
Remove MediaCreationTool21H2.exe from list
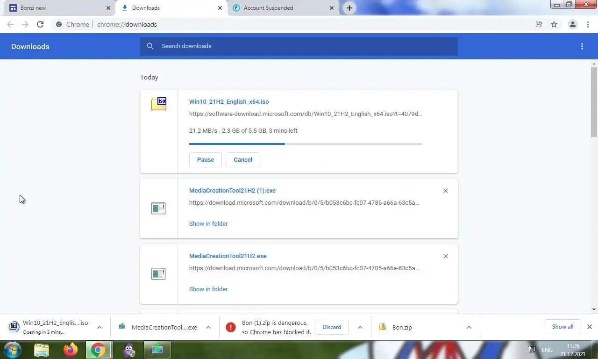[x=446, y=256]
